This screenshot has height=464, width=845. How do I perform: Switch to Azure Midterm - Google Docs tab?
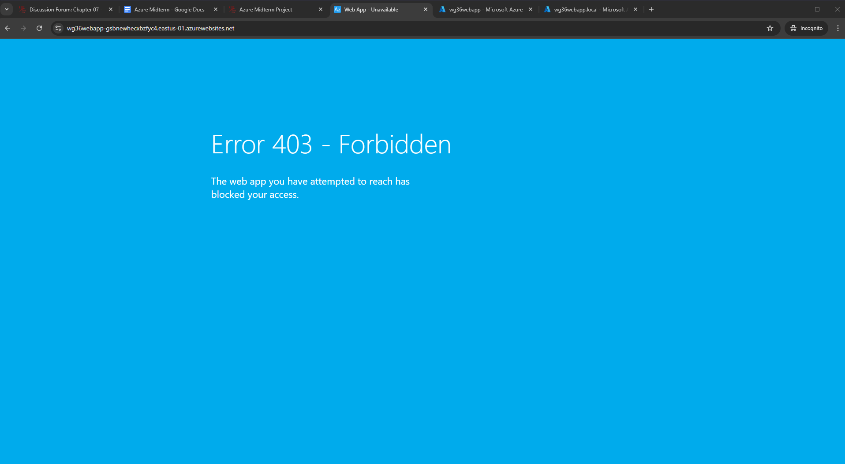pyautogui.click(x=169, y=9)
